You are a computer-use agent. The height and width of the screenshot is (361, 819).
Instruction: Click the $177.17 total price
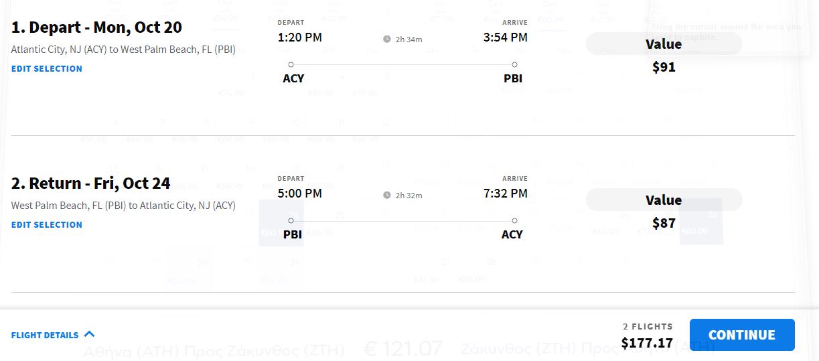pyautogui.click(x=647, y=343)
